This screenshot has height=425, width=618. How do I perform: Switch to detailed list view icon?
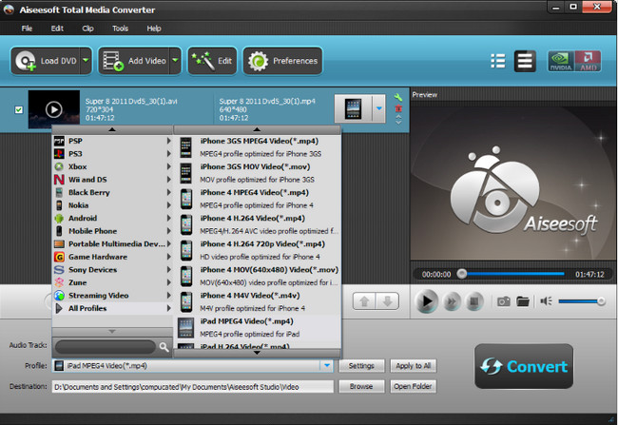498,61
